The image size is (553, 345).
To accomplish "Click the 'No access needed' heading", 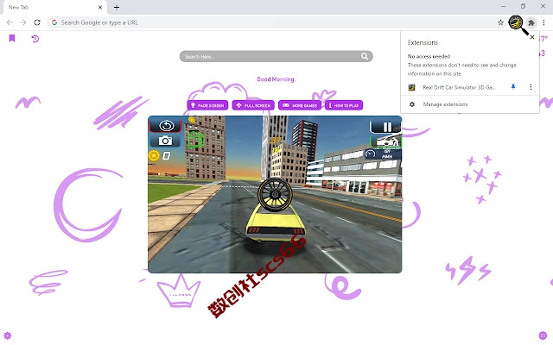I will coord(429,56).
